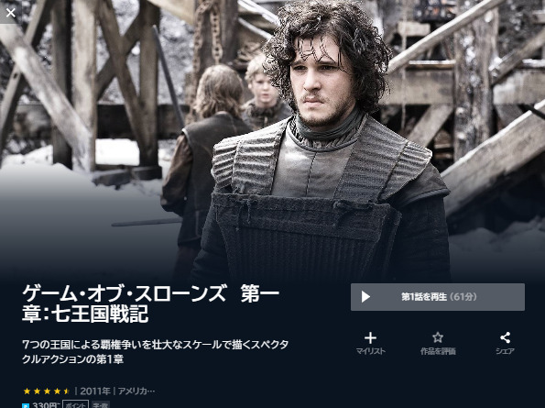Click the share icon
The image size is (545, 408).
click(505, 337)
